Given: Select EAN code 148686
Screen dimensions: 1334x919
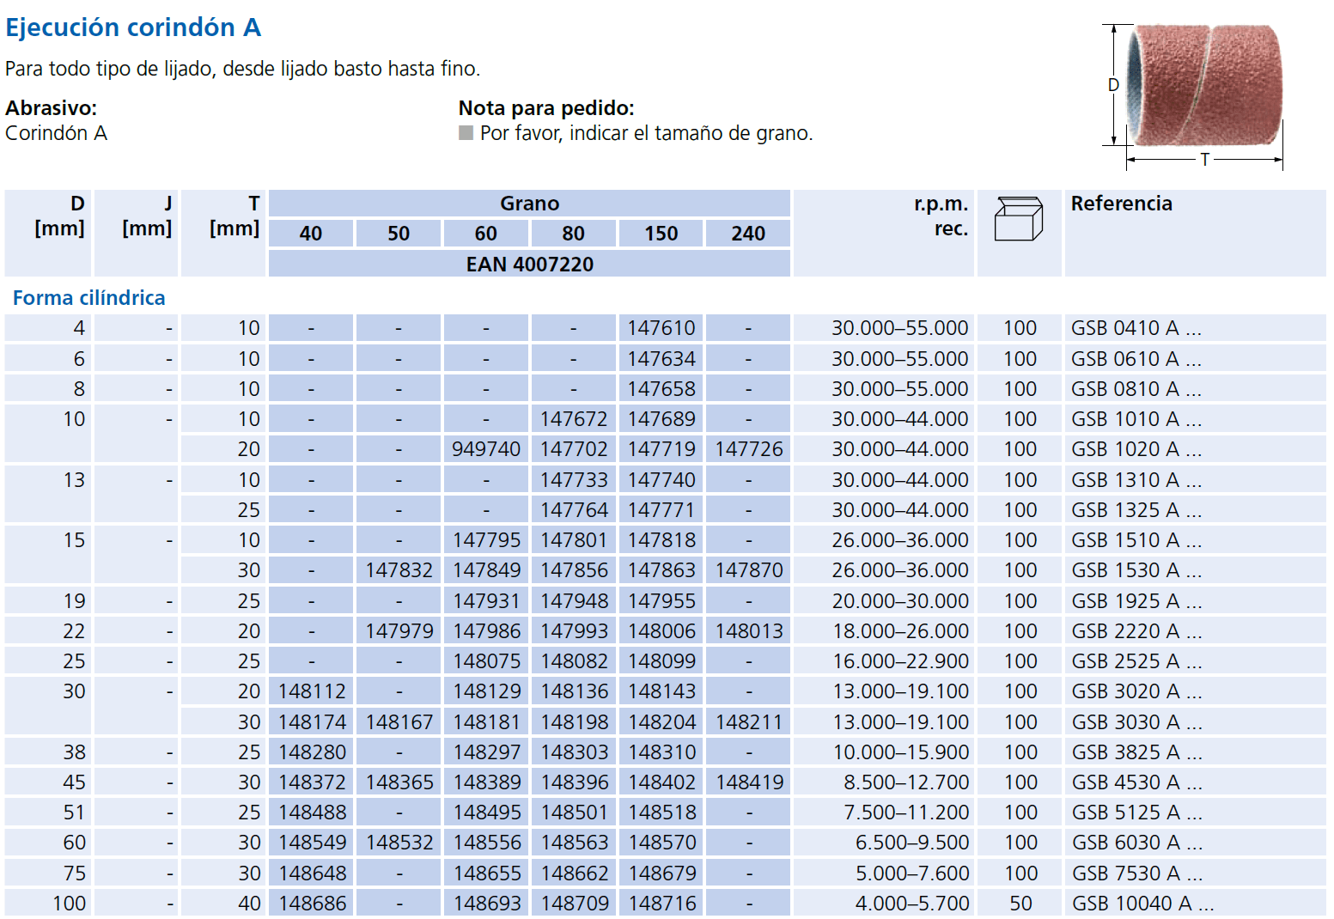Looking at the screenshot, I should pos(312,904).
